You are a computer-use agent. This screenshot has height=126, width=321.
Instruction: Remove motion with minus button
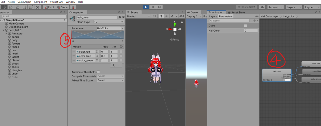point(119,65)
